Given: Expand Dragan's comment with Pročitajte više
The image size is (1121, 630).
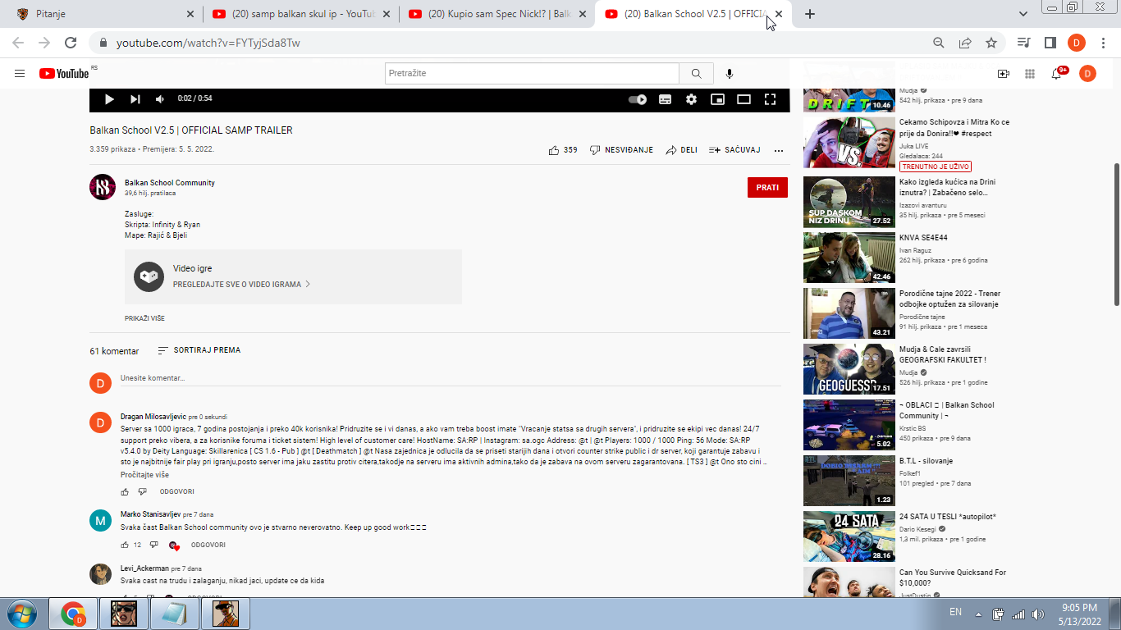Looking at the screenshot, I should coord(144,475).
